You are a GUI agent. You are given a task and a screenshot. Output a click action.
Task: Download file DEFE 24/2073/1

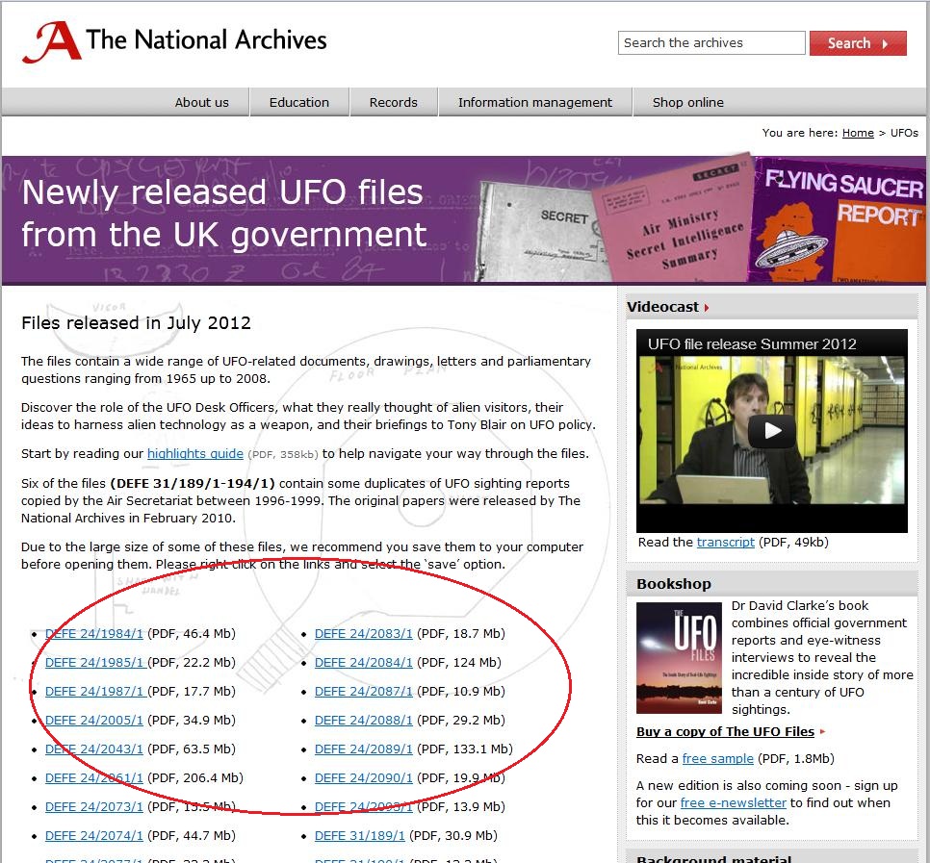pos(94,806)
